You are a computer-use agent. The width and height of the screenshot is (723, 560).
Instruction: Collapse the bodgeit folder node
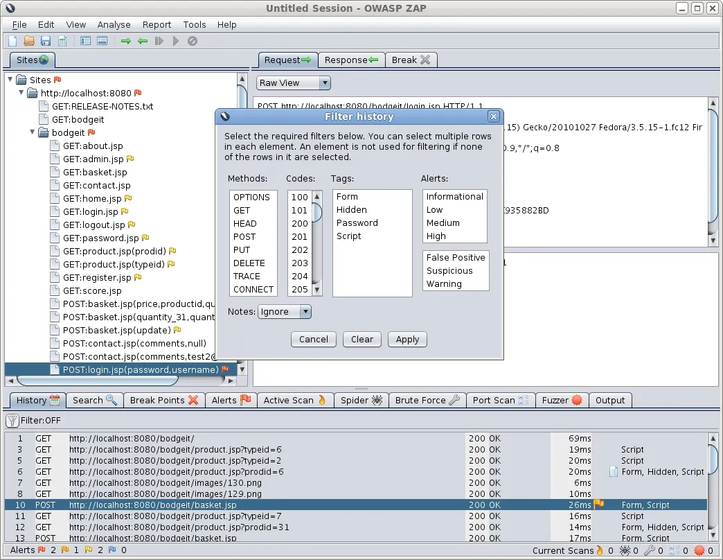pos(33,132)
